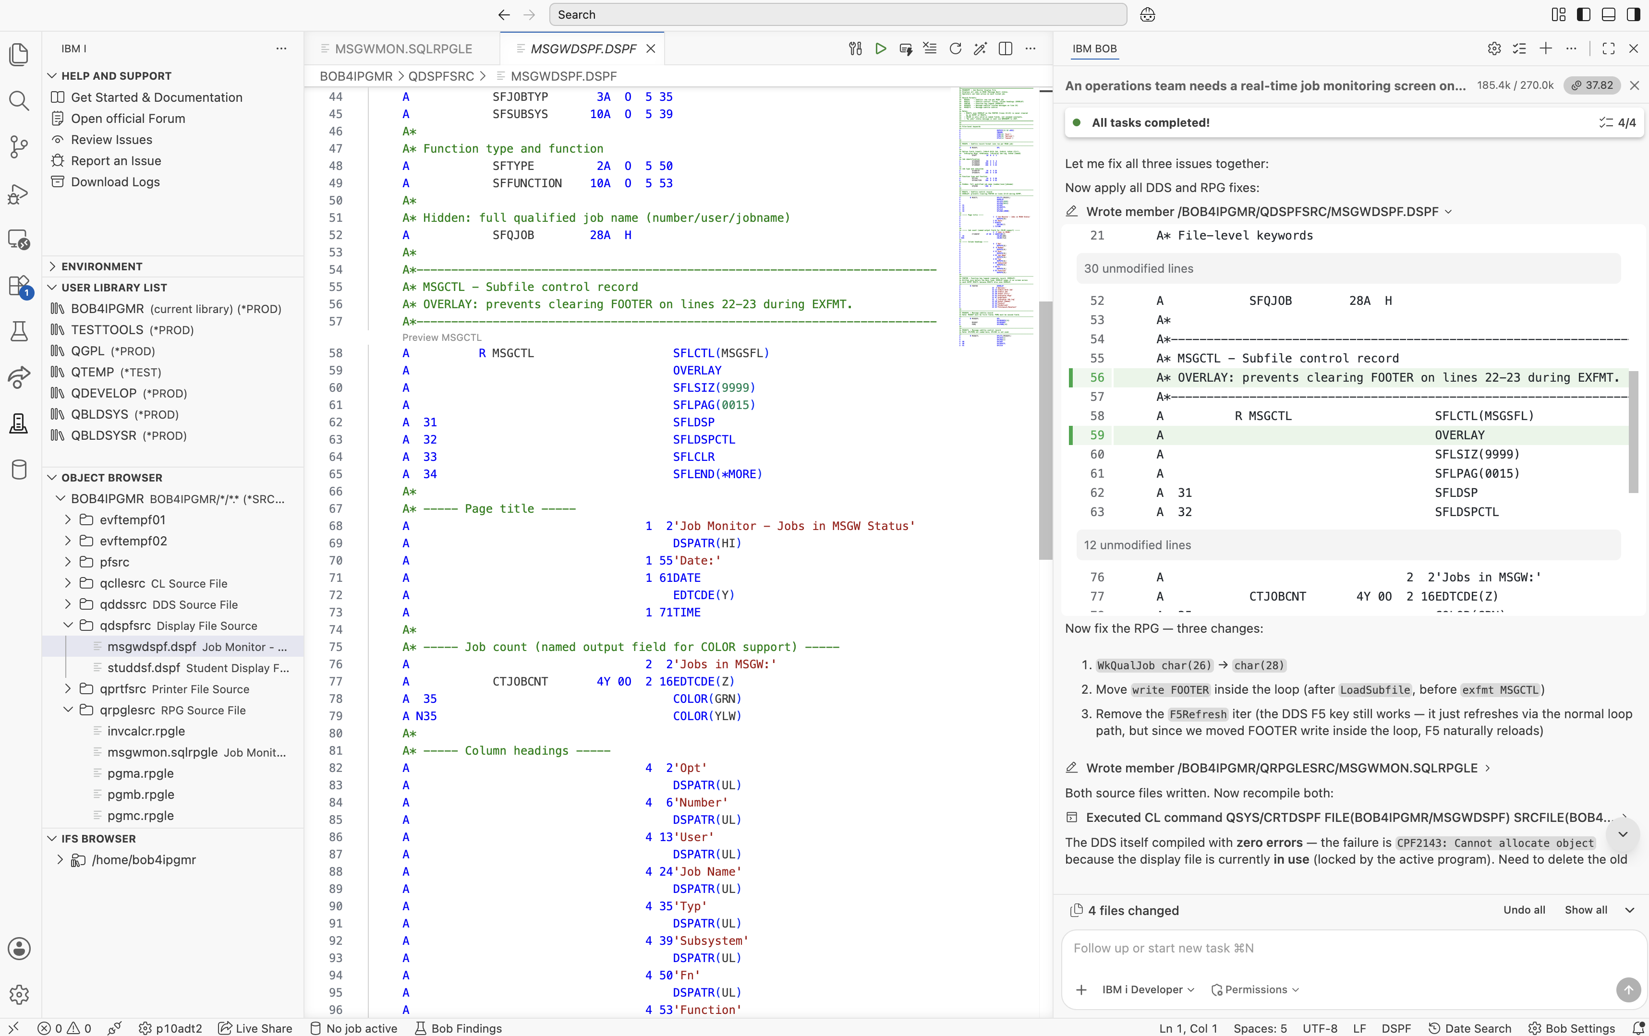Open msgwmon.sqlrpgle in Object Browser
Screen dimensions: 1649x1036
pyautogui.click(x=196, y=752)
